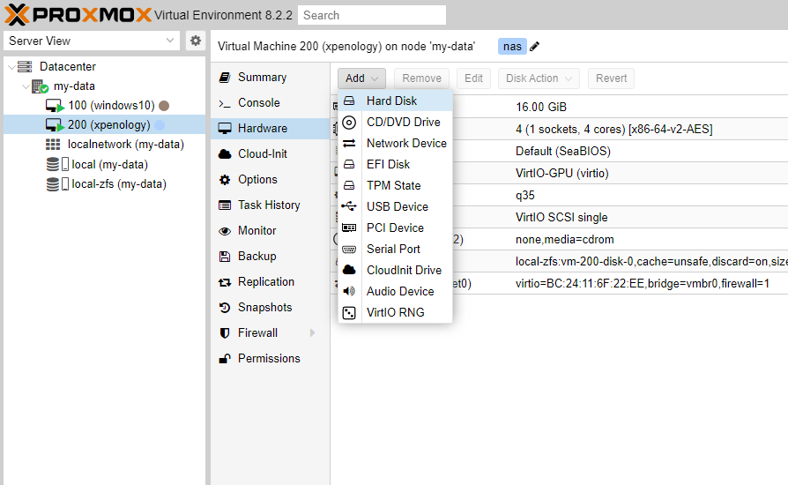Image resolution: width=788 pixels, height=485 pixels.
Task: Select the VirtIO SCSI single row
Action: (x=561, y=217)
